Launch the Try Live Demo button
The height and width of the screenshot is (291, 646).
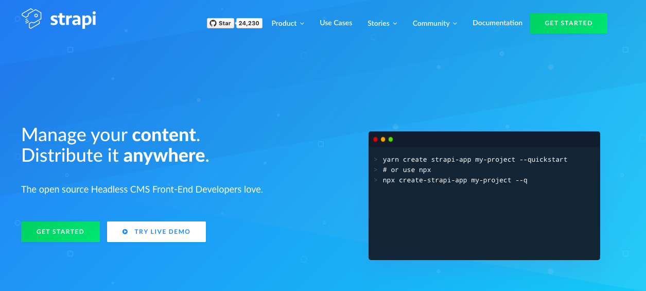tap(156, 232)
